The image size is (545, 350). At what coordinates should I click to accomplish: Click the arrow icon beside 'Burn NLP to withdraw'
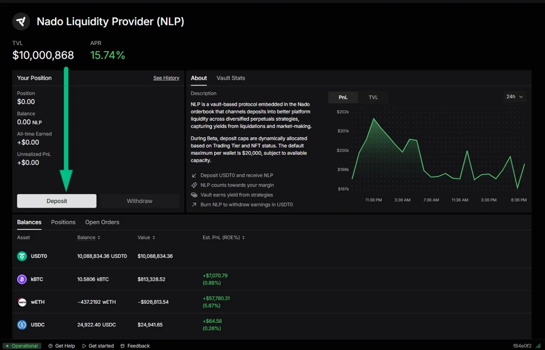click(194, 205)
